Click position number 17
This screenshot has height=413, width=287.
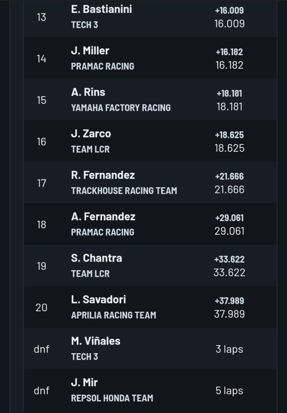41,183
